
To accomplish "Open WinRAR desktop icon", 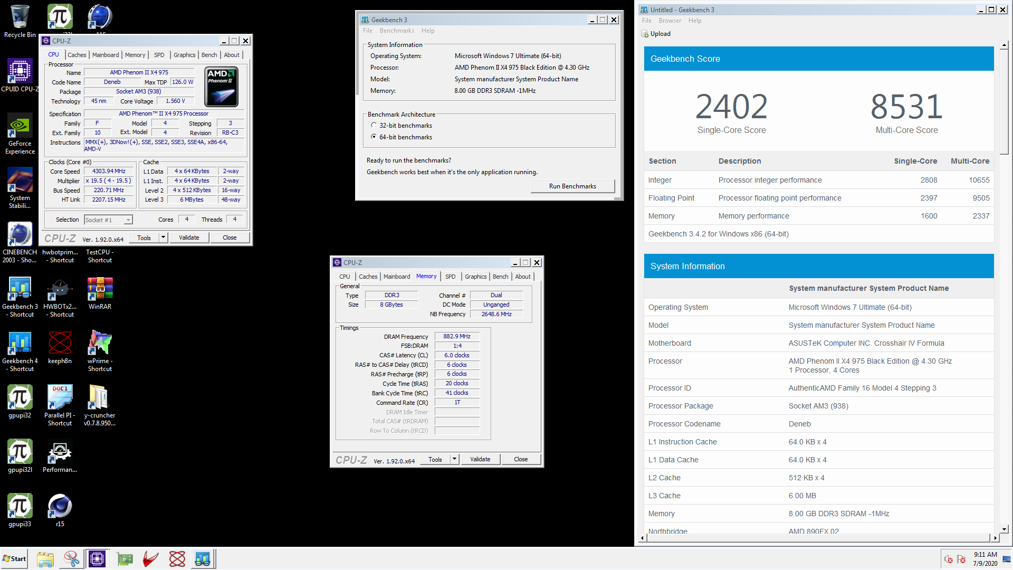I will pos(100,293).
